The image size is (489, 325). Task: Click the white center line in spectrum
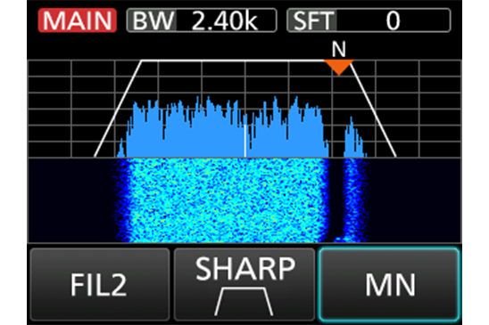(x=245, y=141)
